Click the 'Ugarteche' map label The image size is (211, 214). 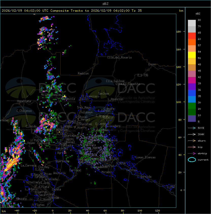(63, 161)
